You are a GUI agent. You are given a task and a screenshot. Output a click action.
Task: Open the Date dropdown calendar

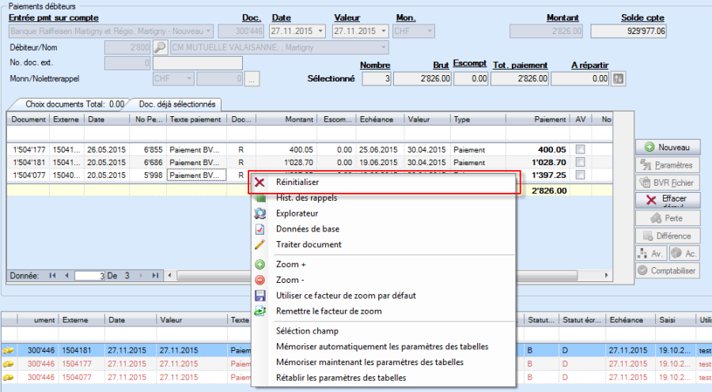[x=320, y=32]
